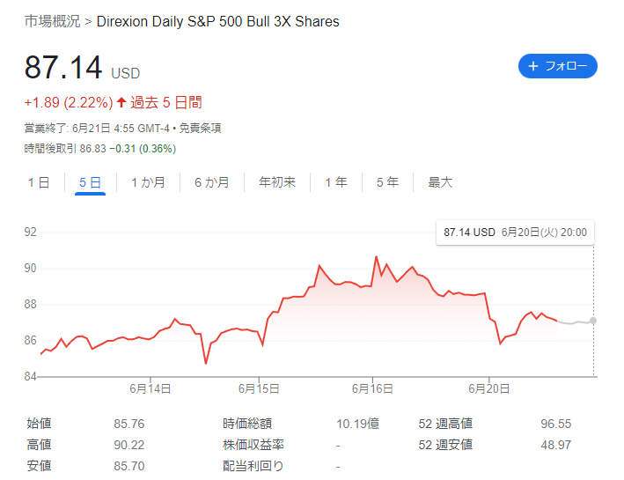Click the 6月20日 axis marker
The height and width of the screenshot is (480, 624).
pyautogui.click(x=488, y=388)
